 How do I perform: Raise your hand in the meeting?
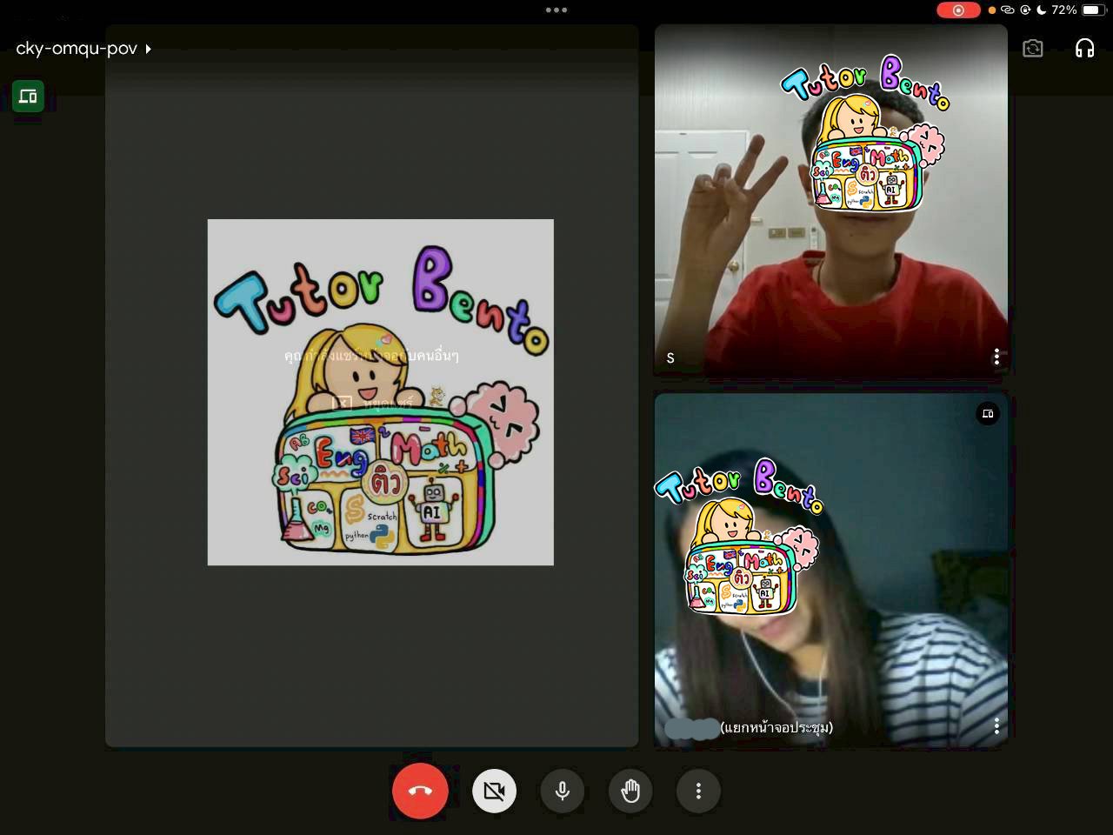pos(630,791)
